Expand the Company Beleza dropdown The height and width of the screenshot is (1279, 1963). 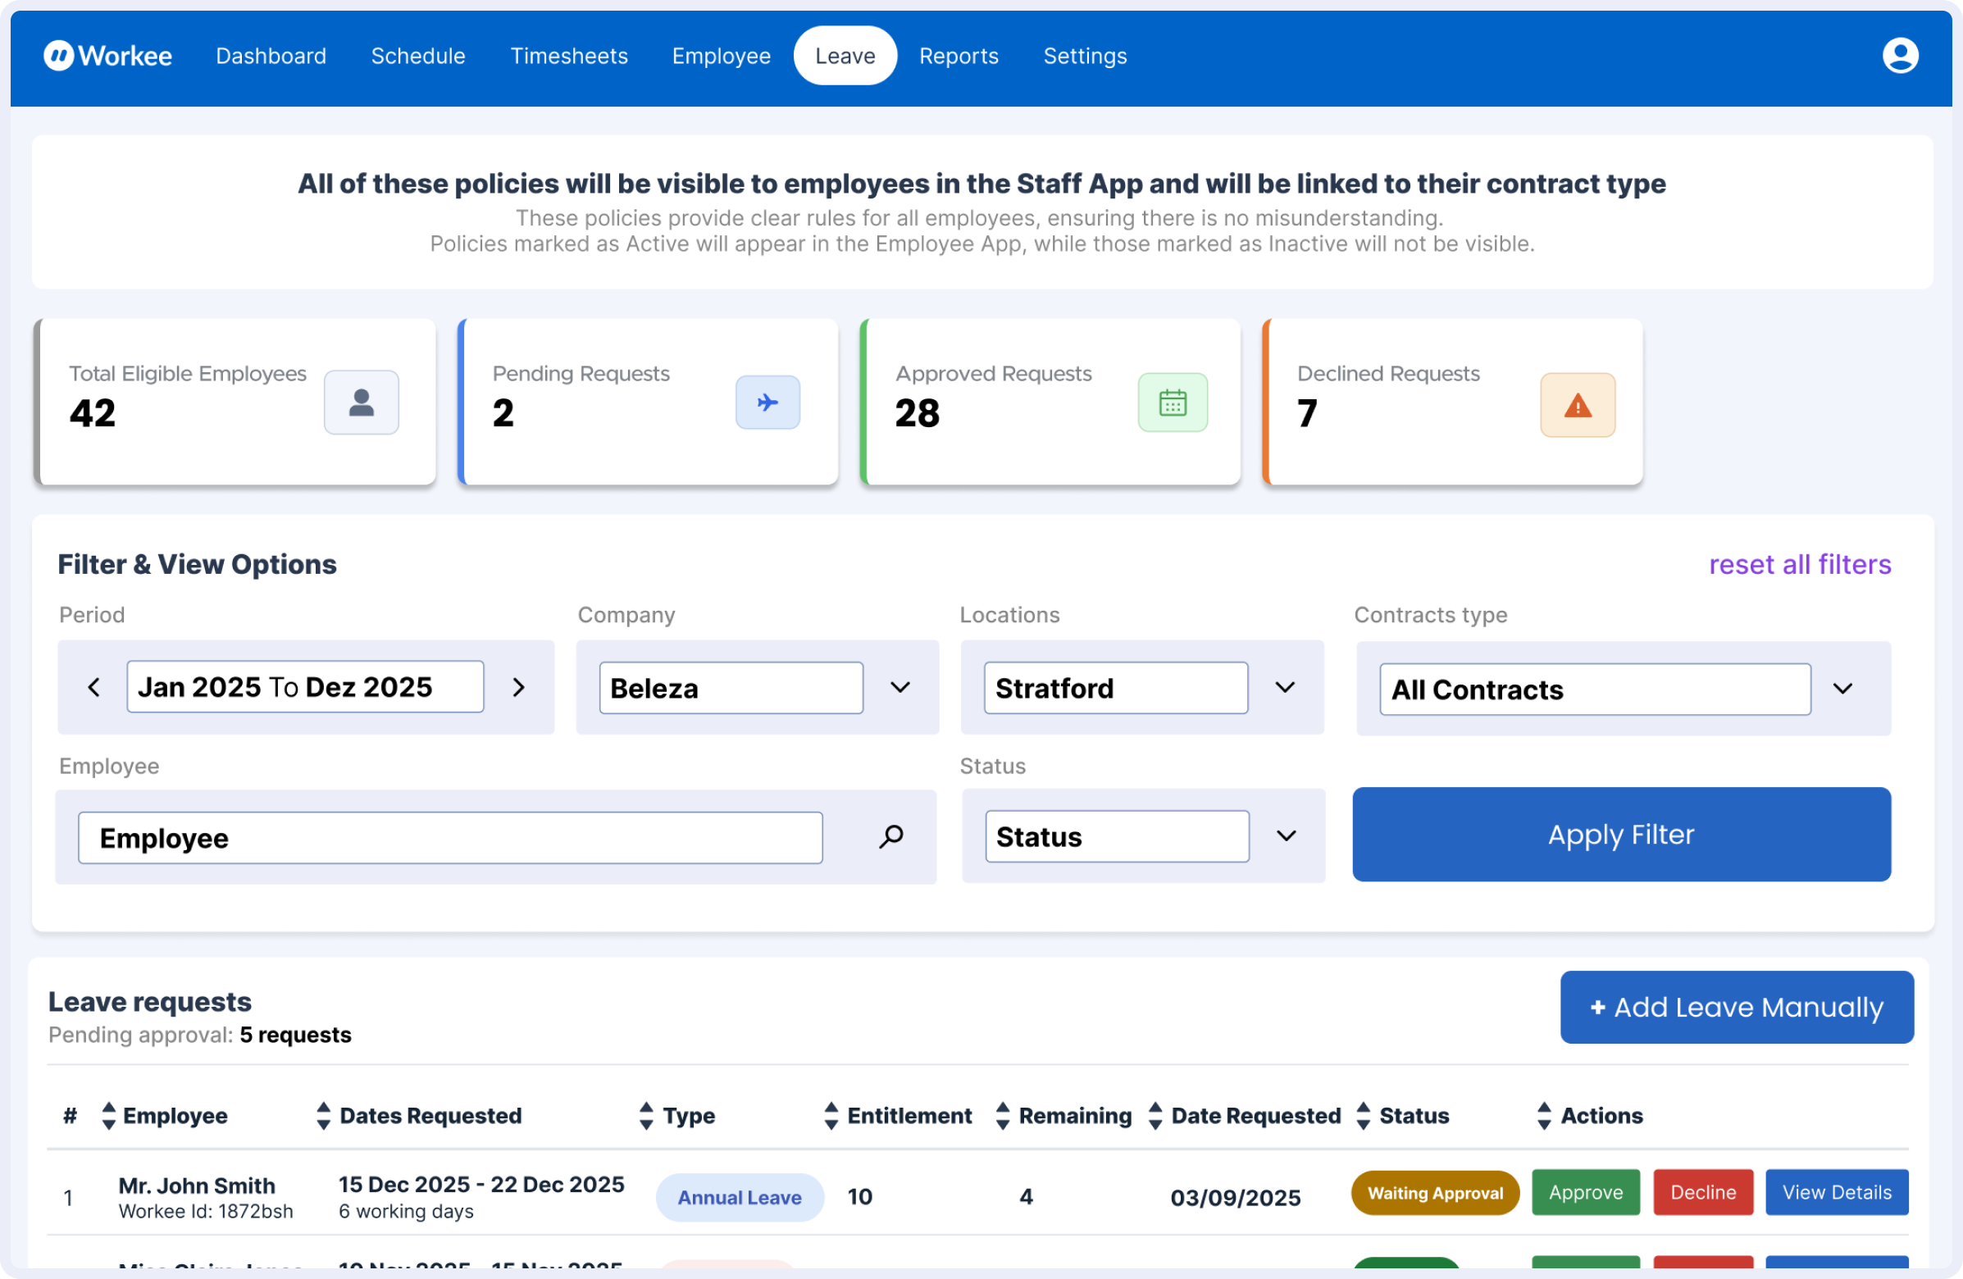point(900,687)
